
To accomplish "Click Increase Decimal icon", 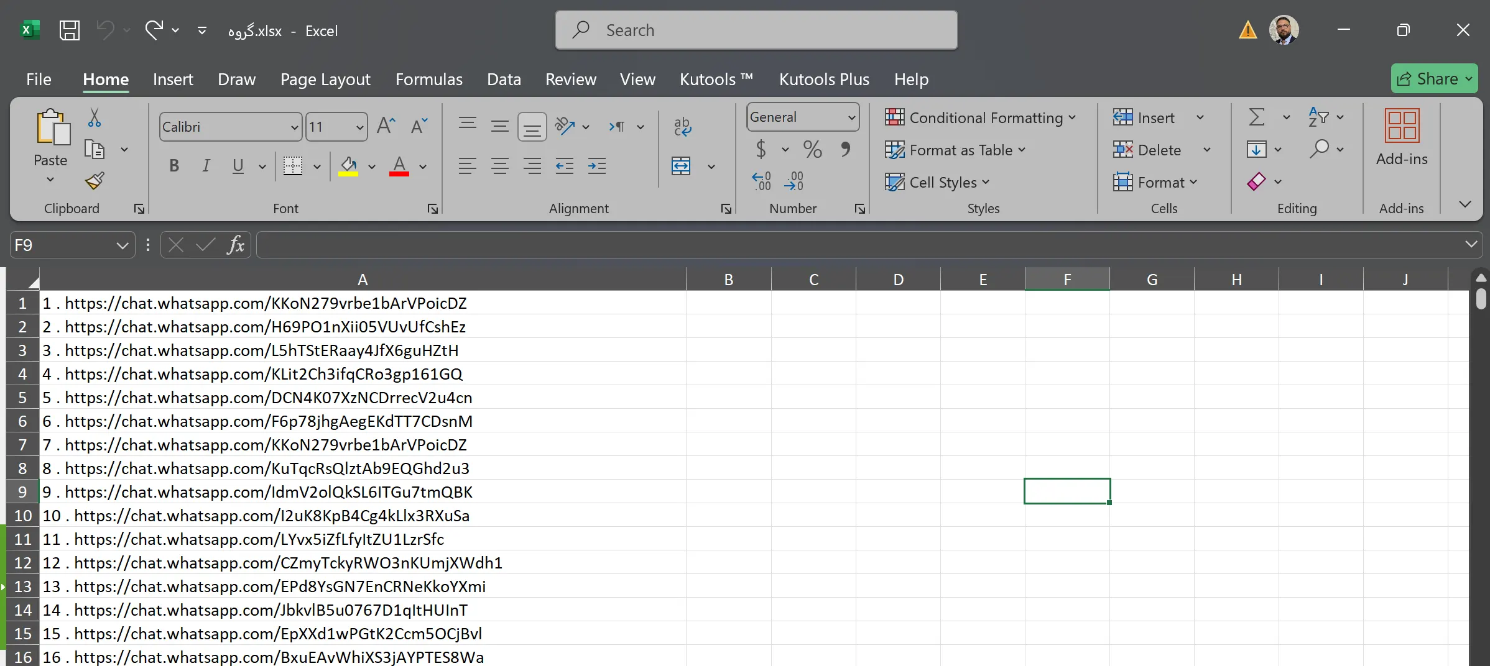I will coord(762,181).
